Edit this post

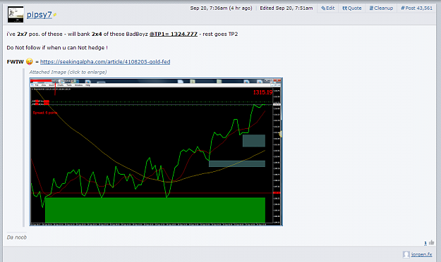[328, 8]
